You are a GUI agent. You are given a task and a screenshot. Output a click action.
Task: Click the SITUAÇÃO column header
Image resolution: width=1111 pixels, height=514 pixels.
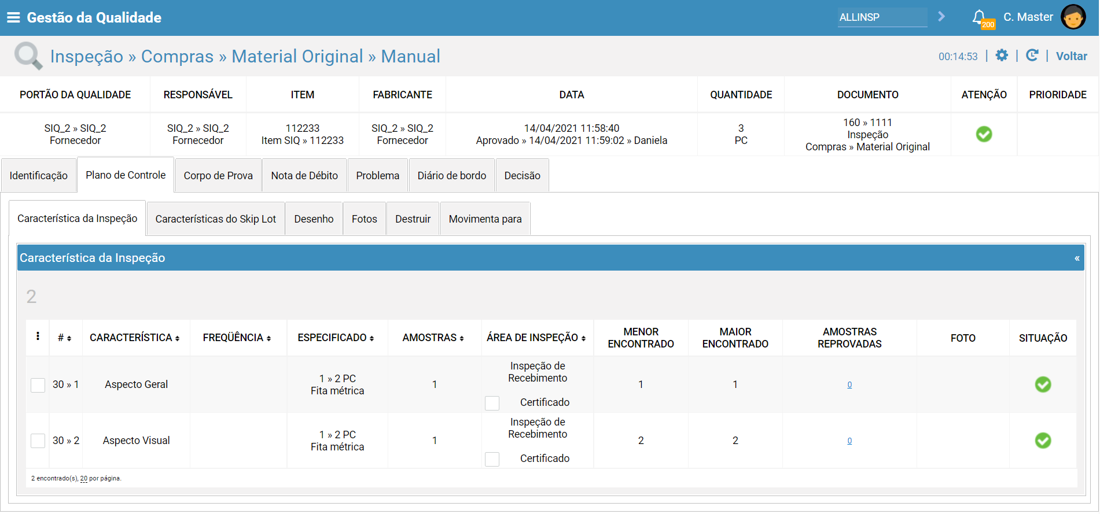point(1043,338)
